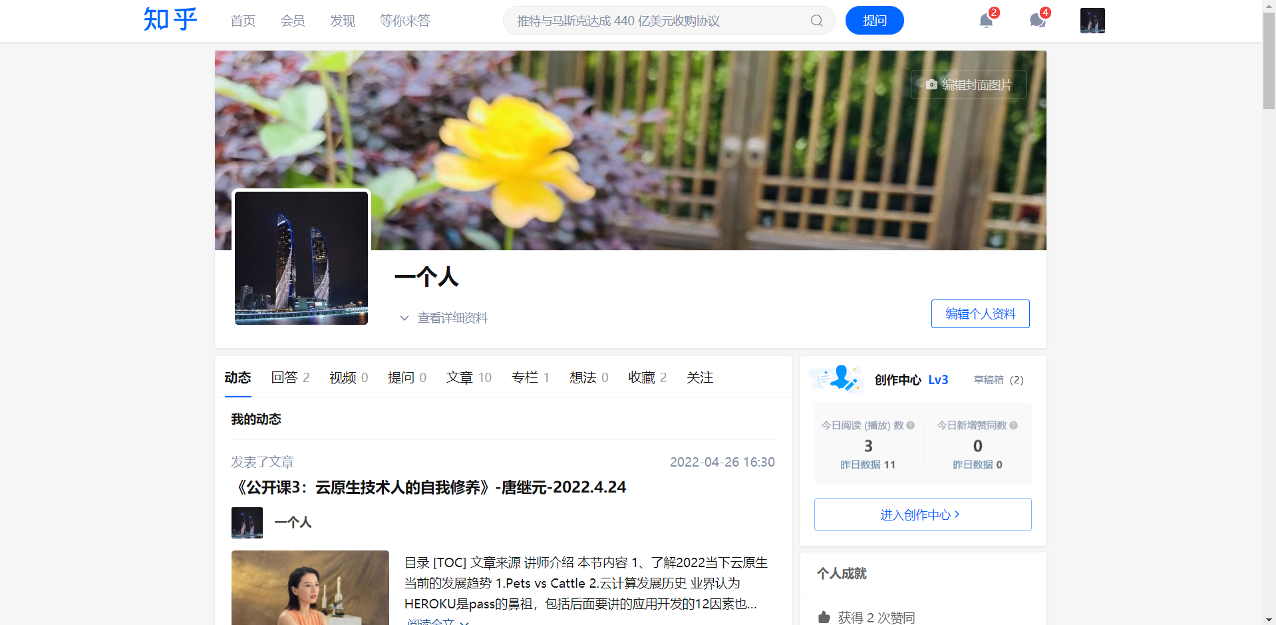
Task: Select the 动态 tab
Action: tap(238, 377)
